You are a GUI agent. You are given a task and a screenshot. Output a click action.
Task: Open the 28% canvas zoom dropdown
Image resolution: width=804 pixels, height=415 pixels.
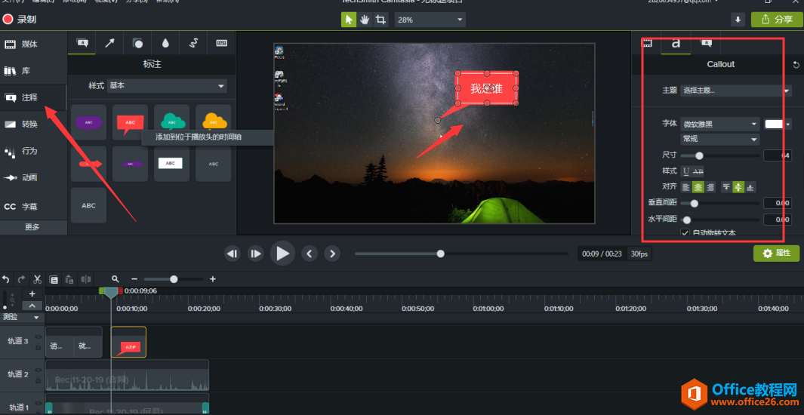[x=430, y=20]
